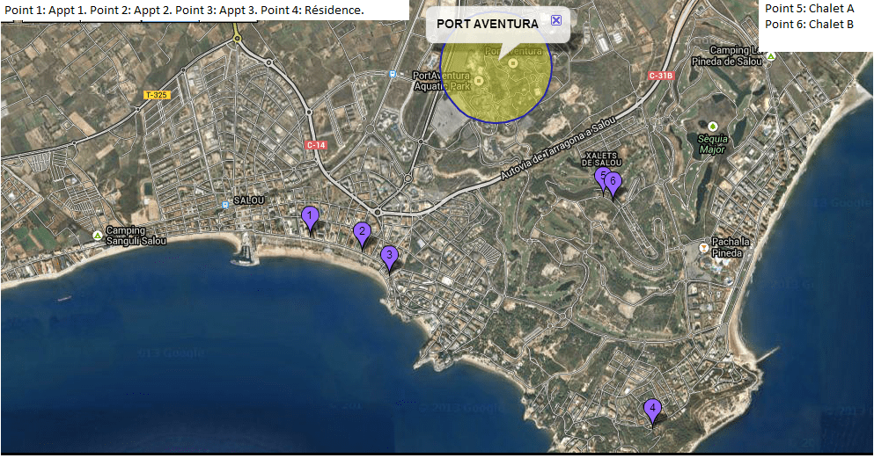Click the Salou train station icon

[226, 206]
